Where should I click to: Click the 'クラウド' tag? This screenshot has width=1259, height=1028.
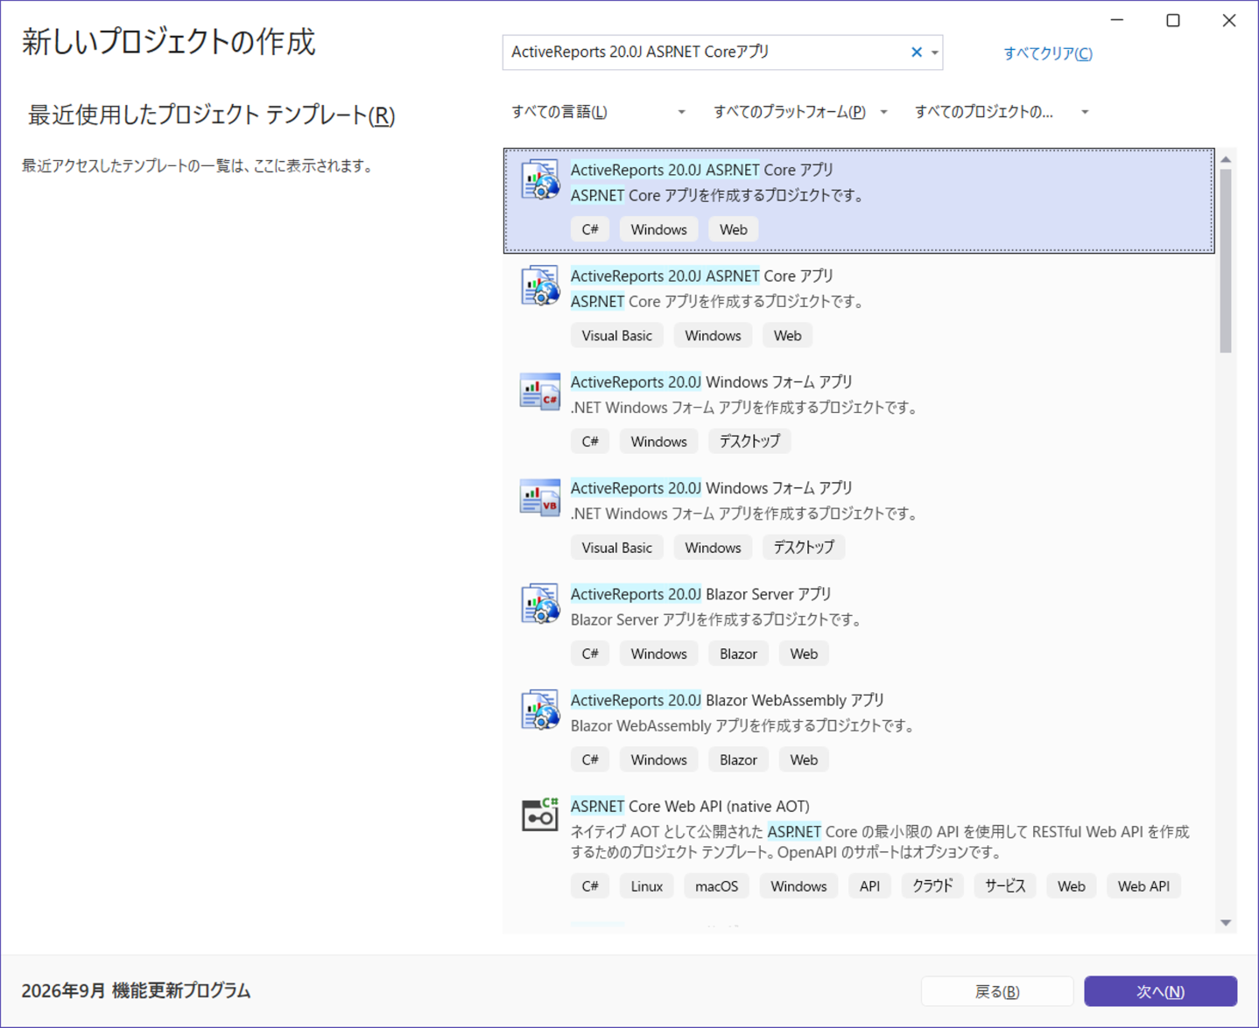click(x=932, y=886)
